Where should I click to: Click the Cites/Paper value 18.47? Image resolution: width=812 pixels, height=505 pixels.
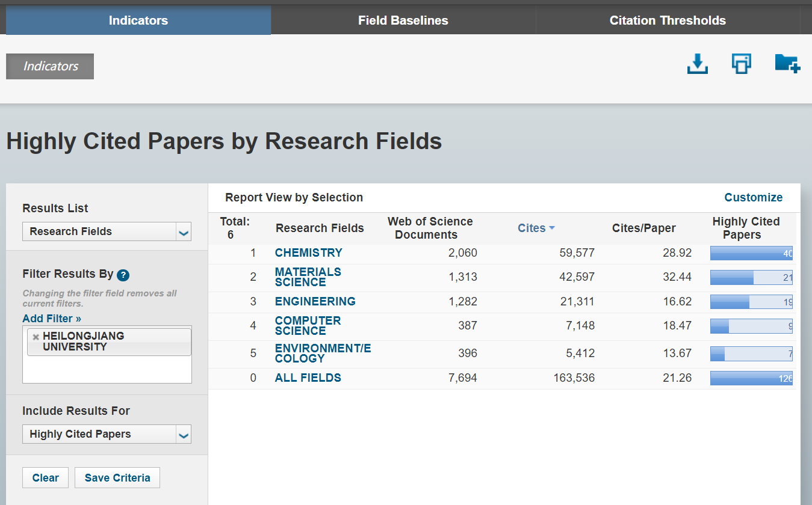point(677,326)
